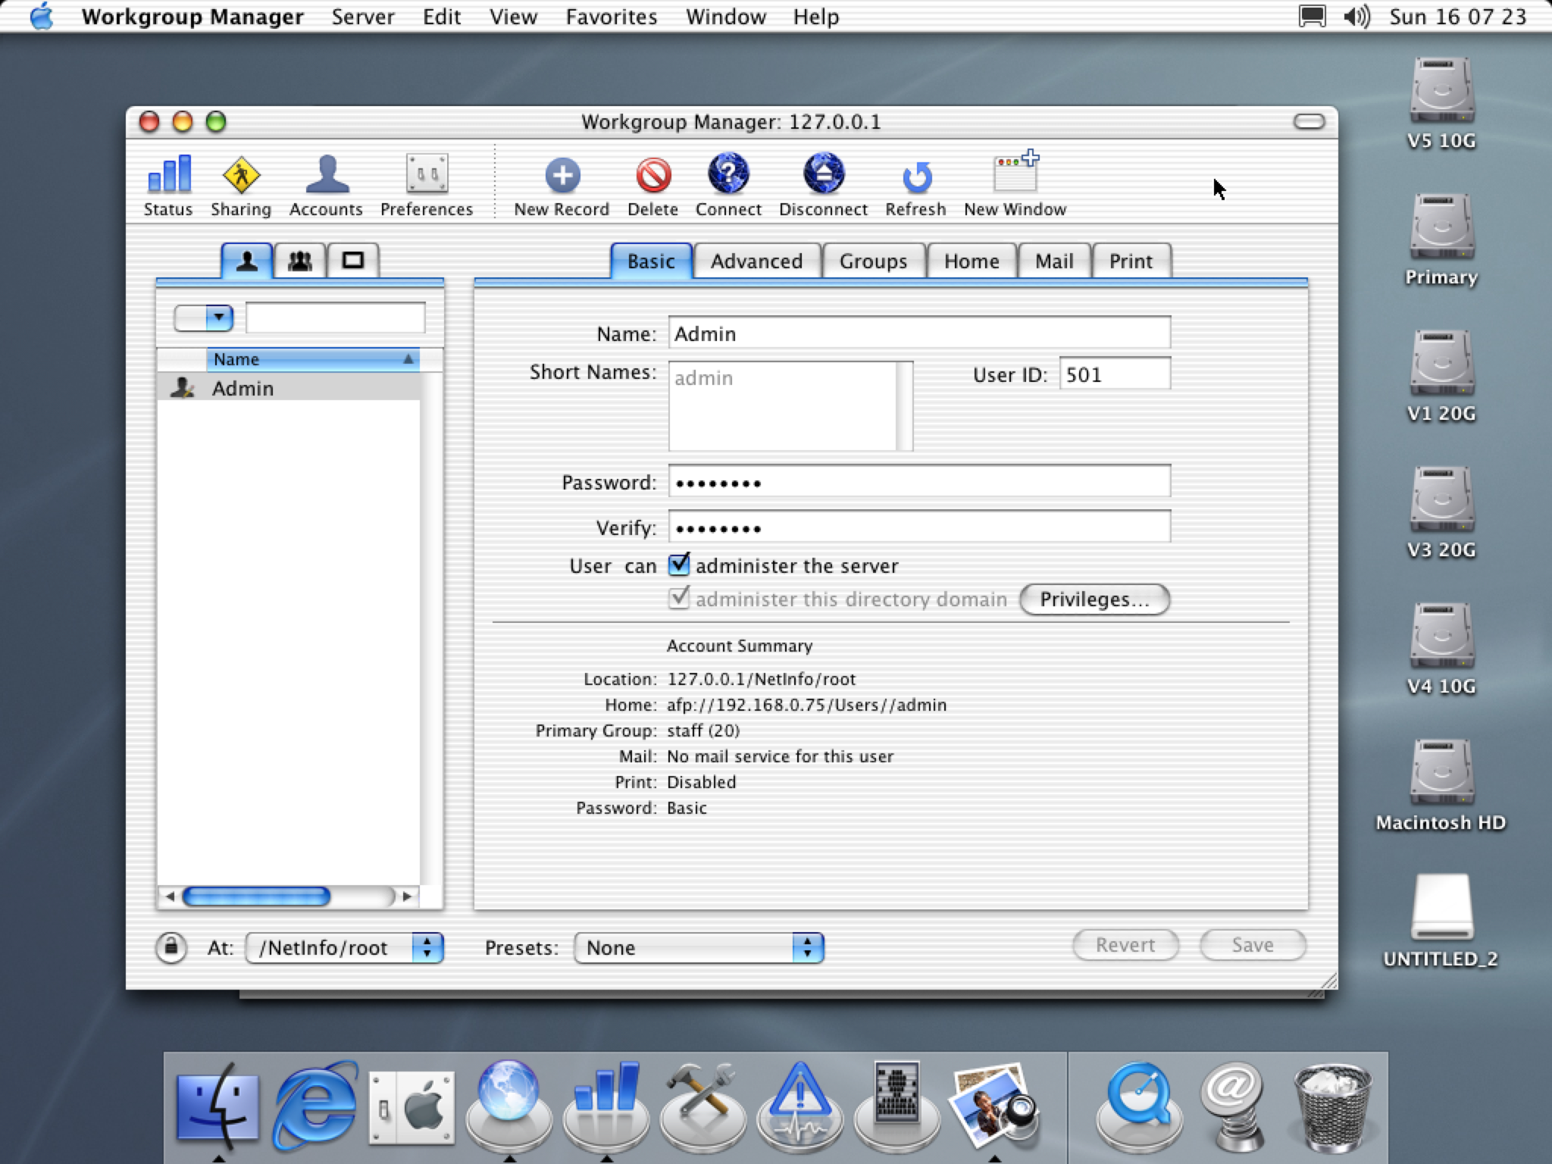Click the display icon in menu bar
Screen dimensions: 1552x1164
point(1312,17)
